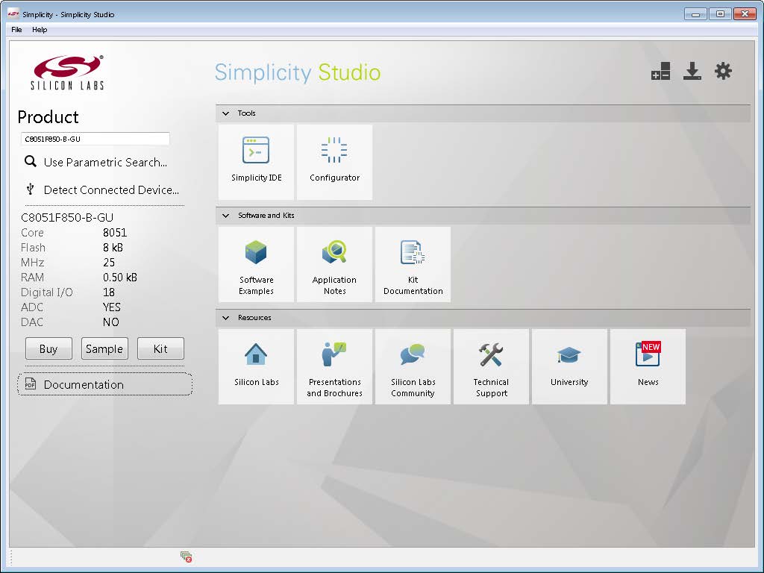764x573 pixels.
Task: Open the Technical Support resource
Action: click(x=491, y=366)
